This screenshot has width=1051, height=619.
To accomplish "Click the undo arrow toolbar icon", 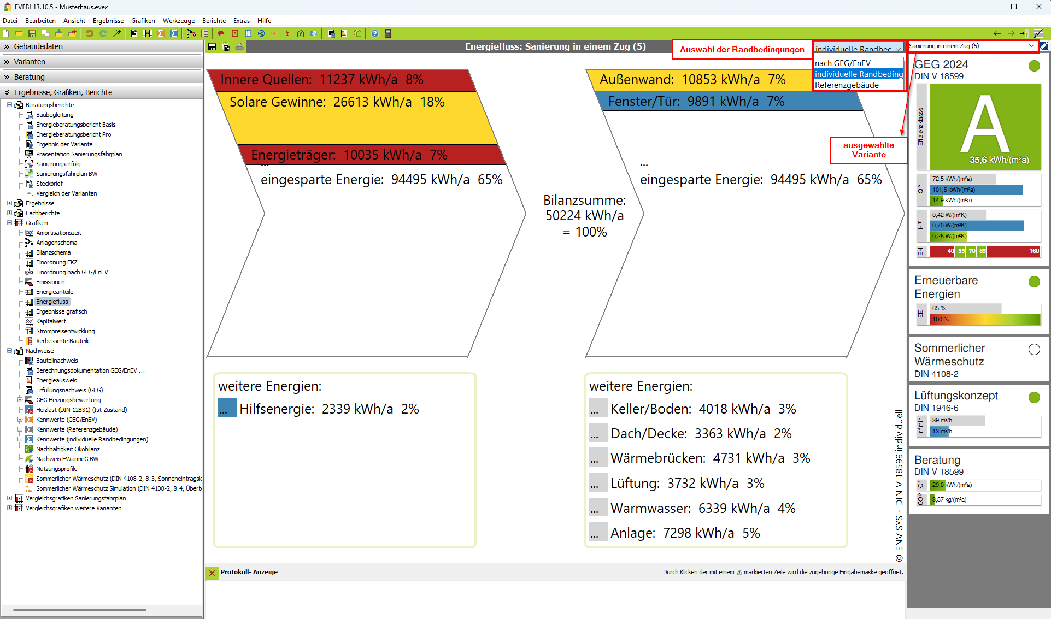I will coord(89,33).
